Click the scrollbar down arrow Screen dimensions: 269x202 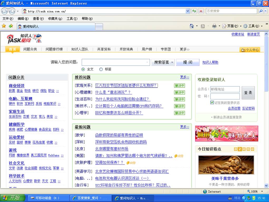[x=266, y=185]
